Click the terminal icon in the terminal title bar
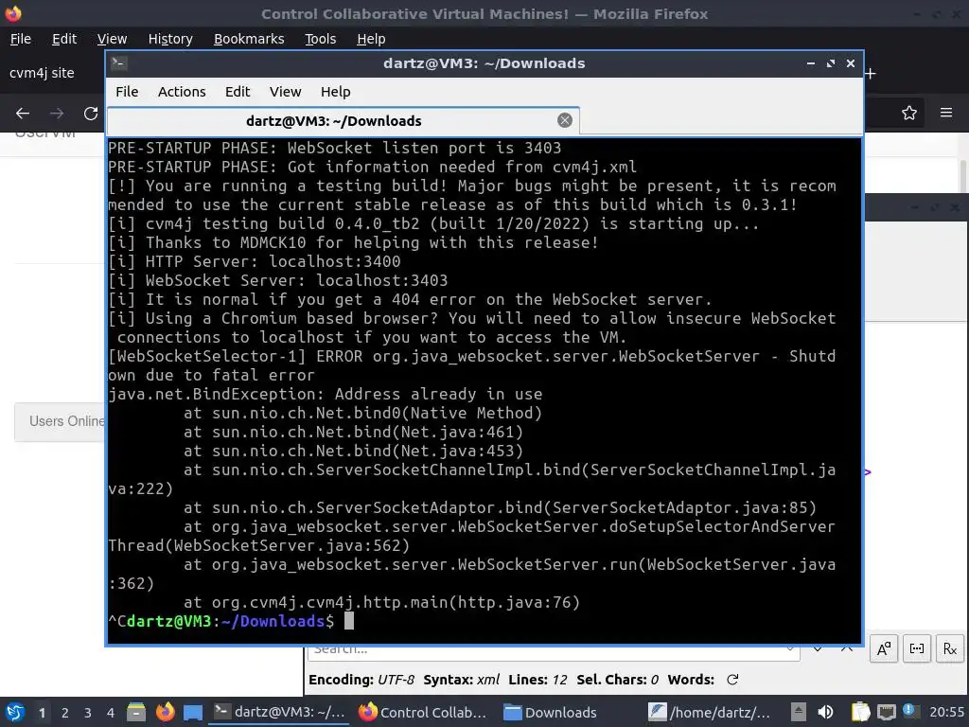The width and height of the screenshot is (969, 727). click(119, 63)
